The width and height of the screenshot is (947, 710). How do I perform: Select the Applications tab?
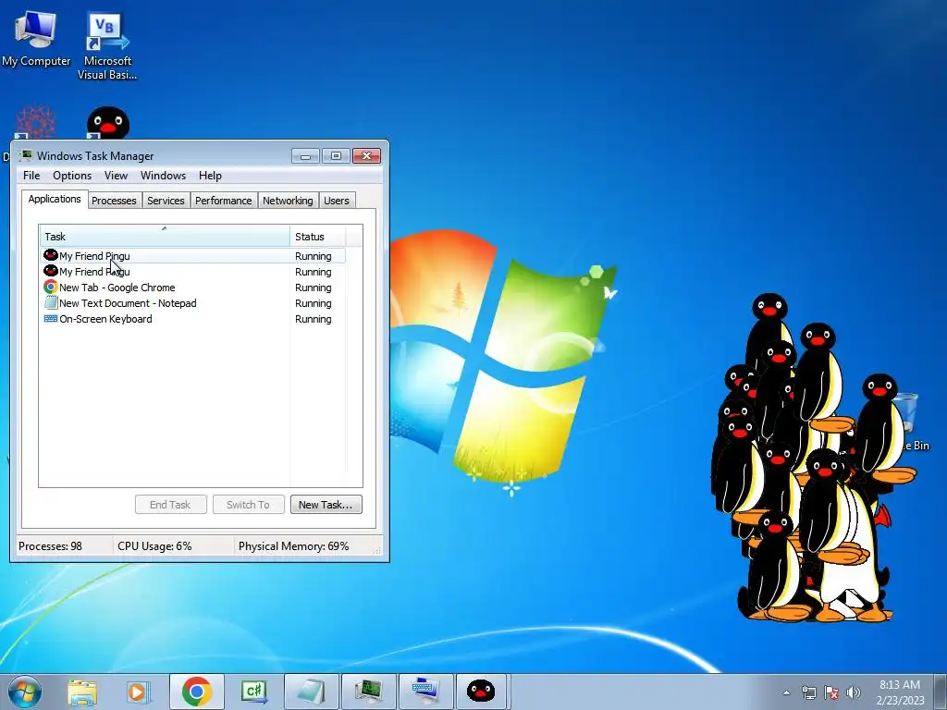click(x=55, y=200)
